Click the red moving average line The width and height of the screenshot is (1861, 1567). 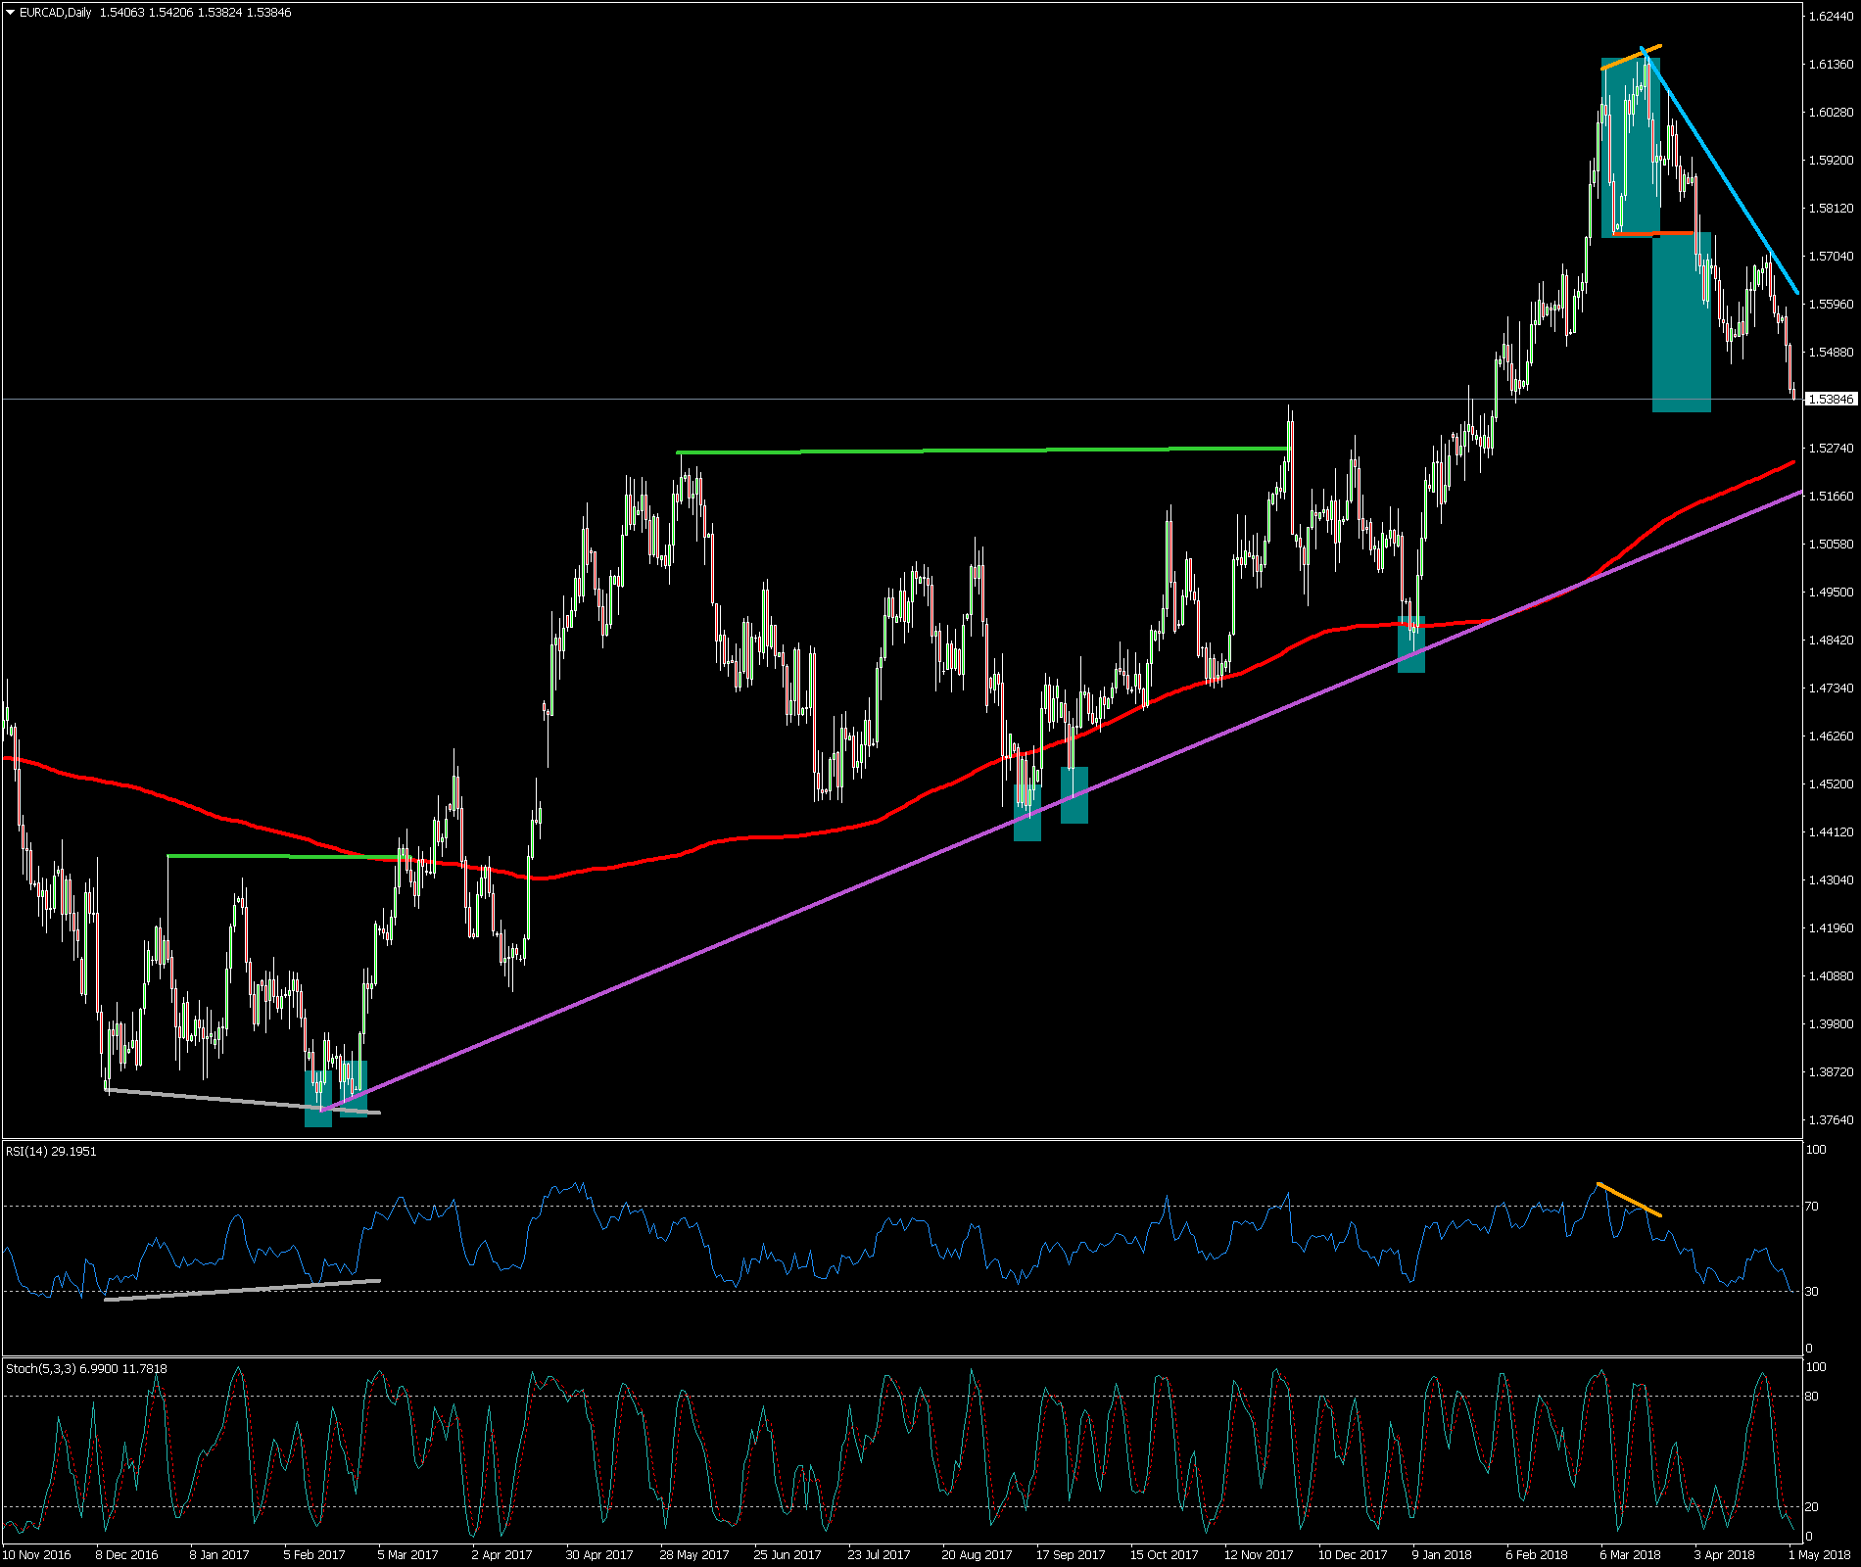pos(784,836)
